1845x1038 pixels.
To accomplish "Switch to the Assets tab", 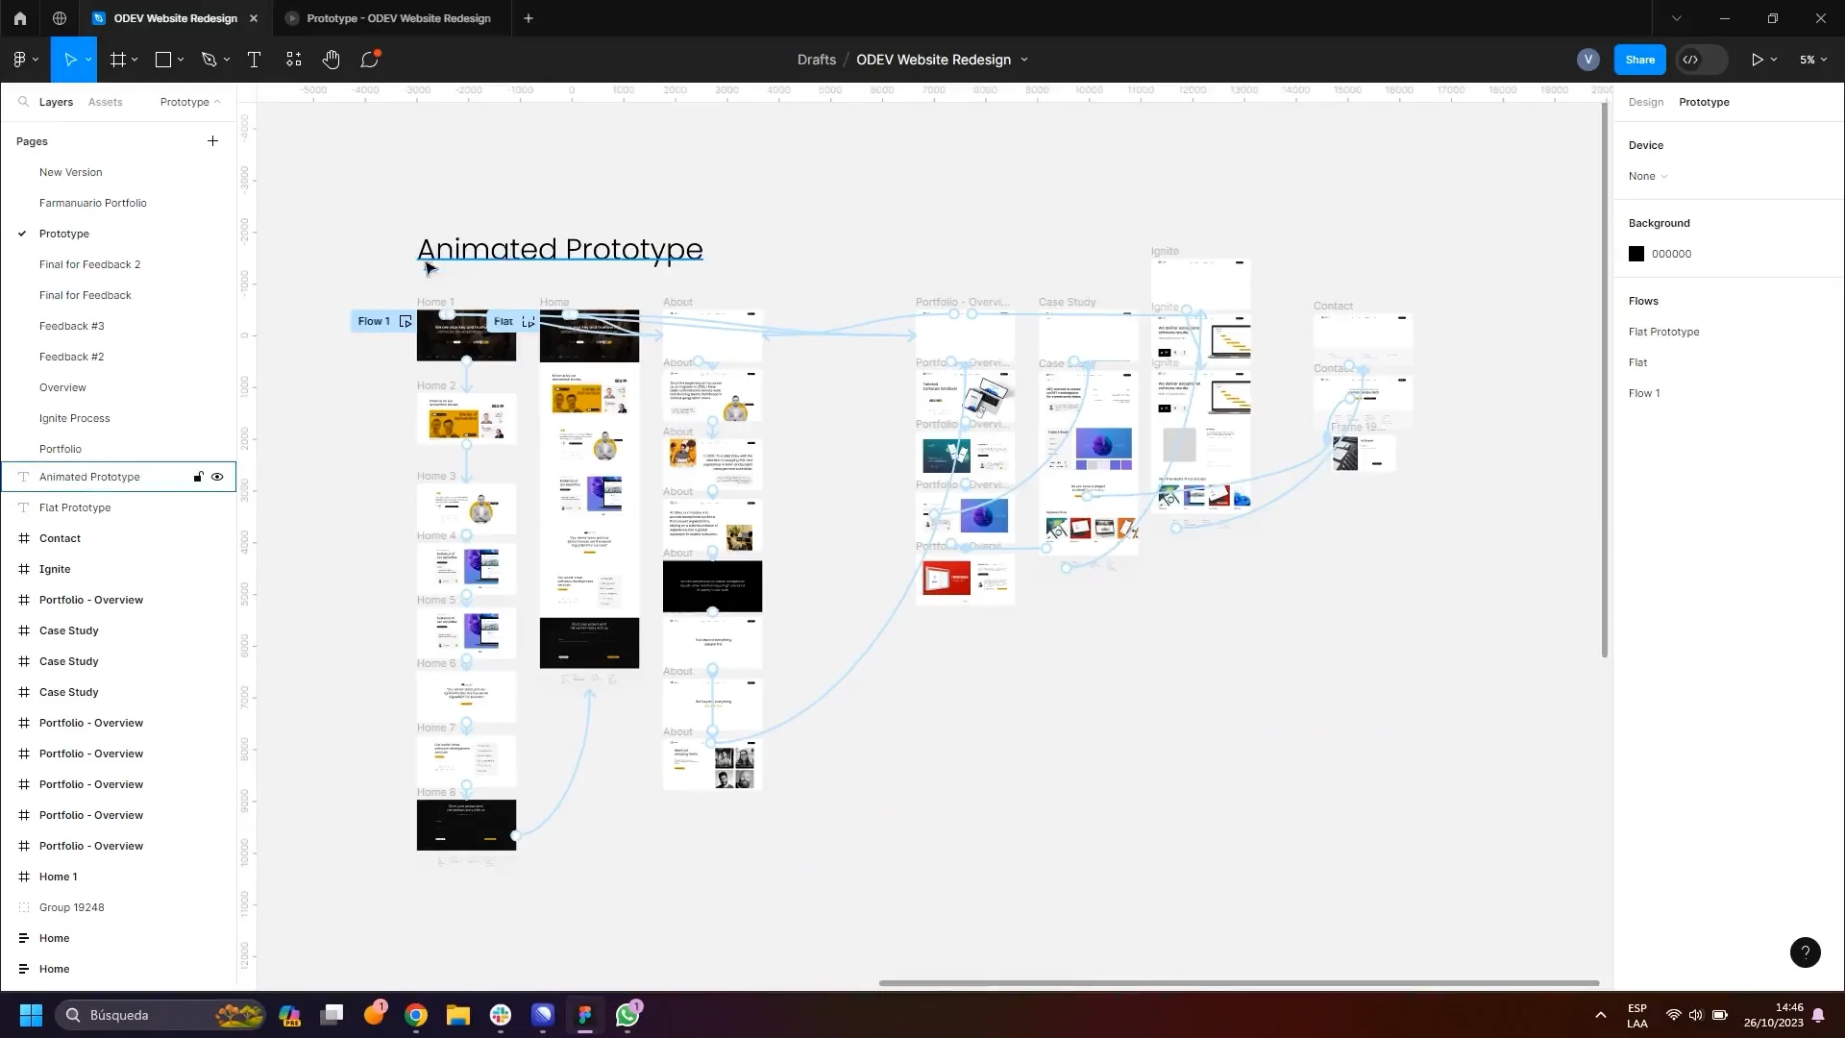I will tap(106, 101).
